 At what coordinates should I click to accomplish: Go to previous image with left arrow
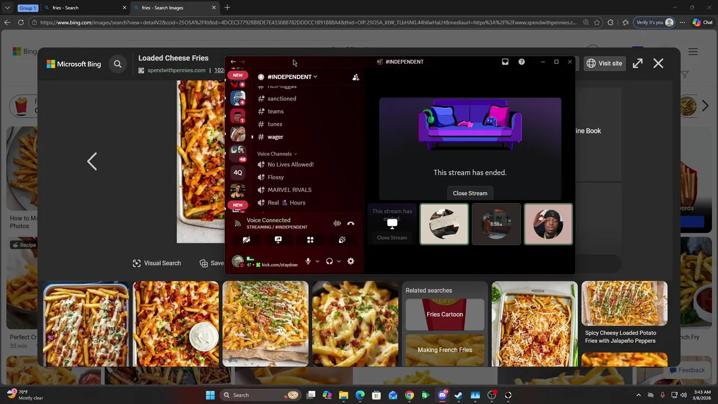(x=92, y=162)
